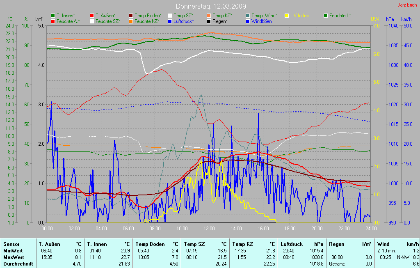Screen dimensions: 420x268
Task: Click the blue Windböen legend square
Action: click(248, 21)
